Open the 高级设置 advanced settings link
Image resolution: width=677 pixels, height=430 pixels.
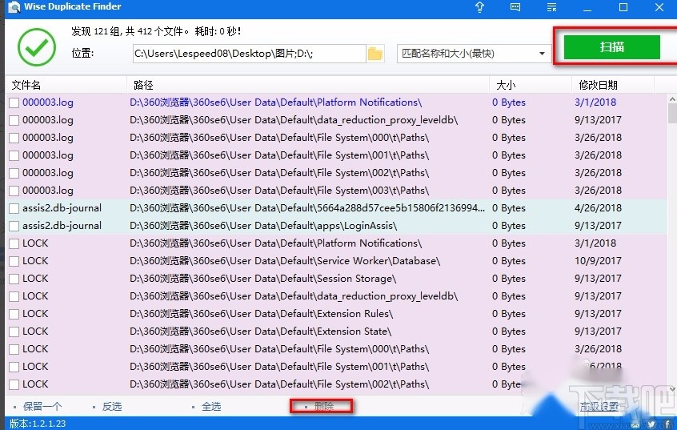[x=599, y=406]
